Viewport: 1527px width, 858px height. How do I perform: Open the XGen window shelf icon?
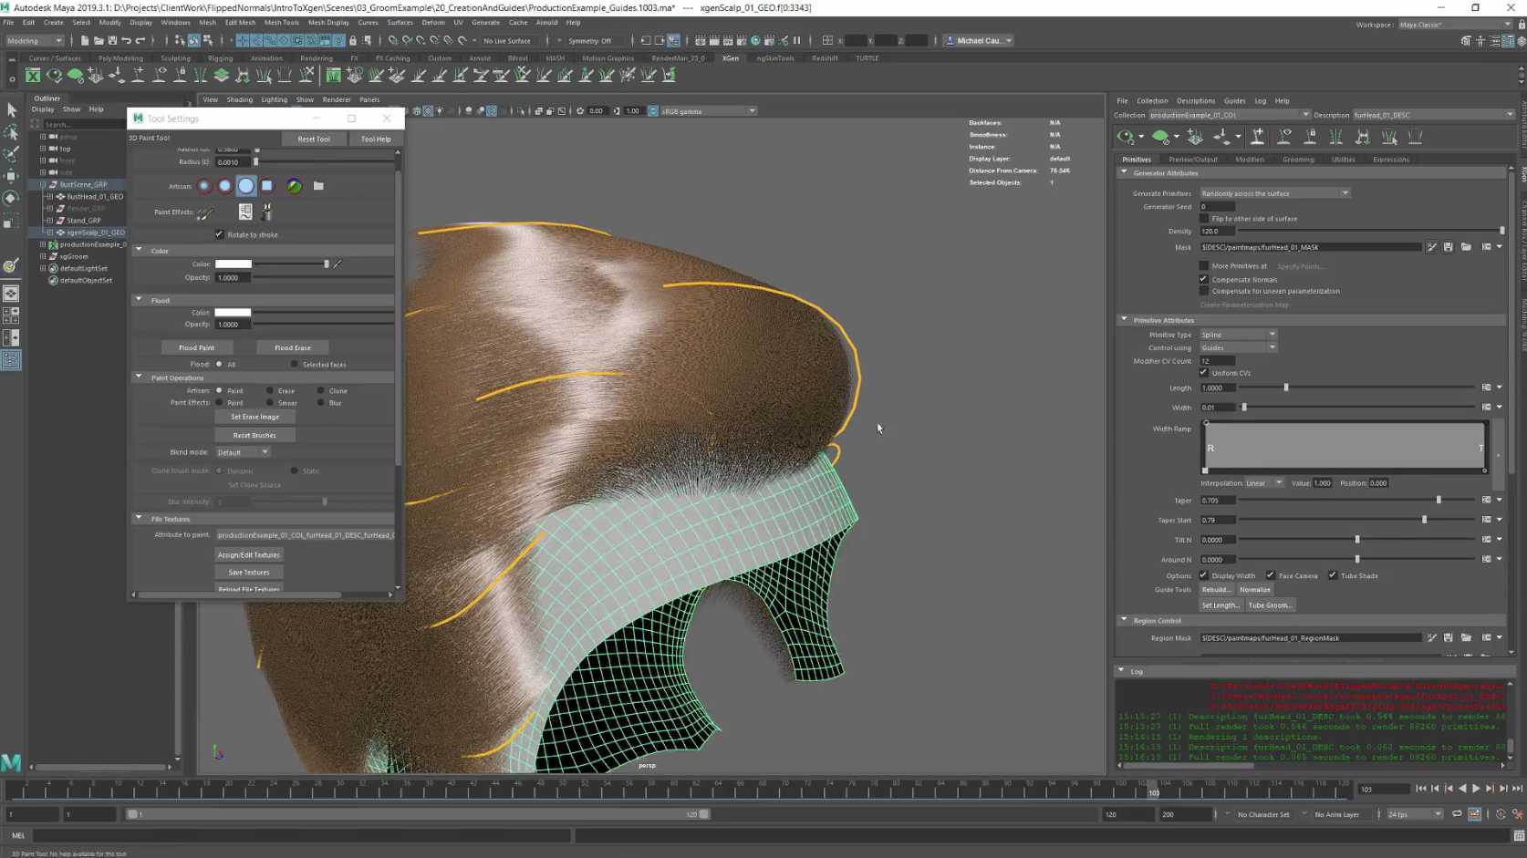(33, 76)
